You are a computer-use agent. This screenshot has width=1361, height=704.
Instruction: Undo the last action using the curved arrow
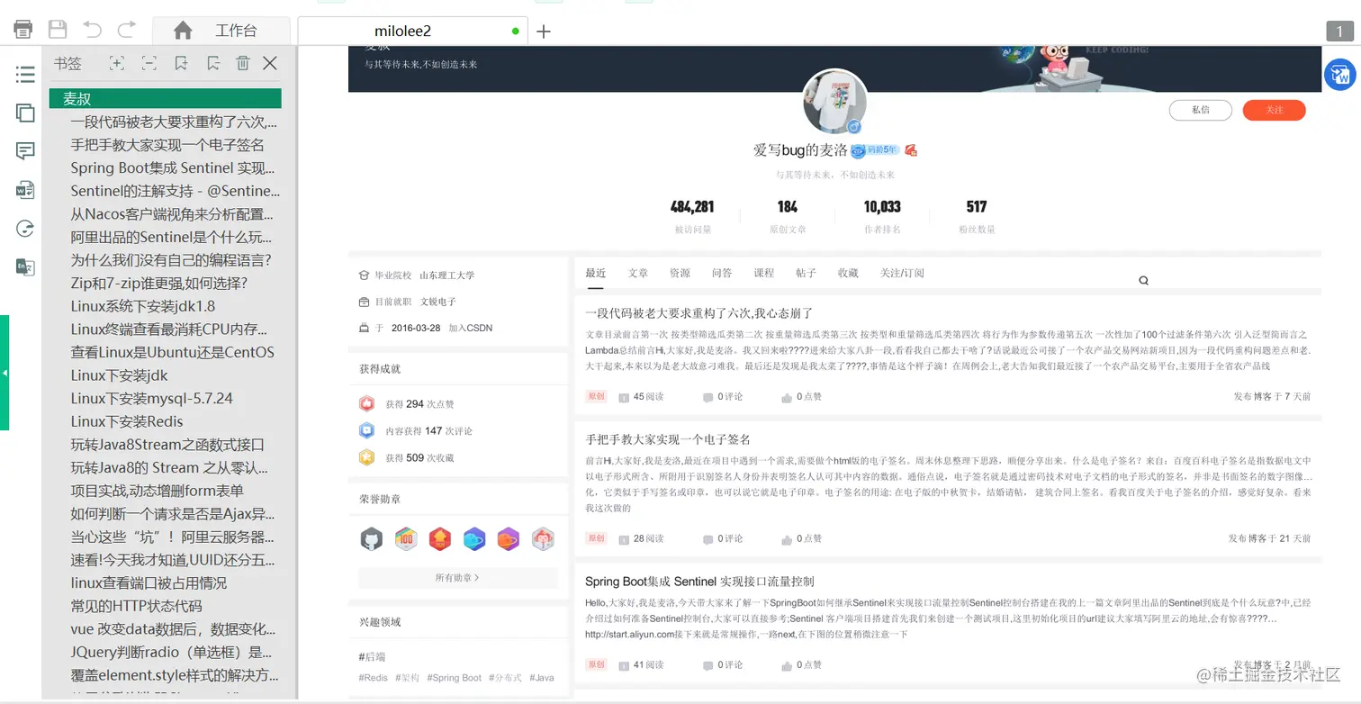point(92,30)
